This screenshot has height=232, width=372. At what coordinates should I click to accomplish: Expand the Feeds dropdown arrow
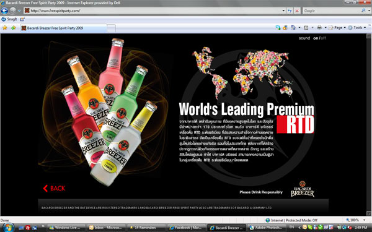click(312, 28)
